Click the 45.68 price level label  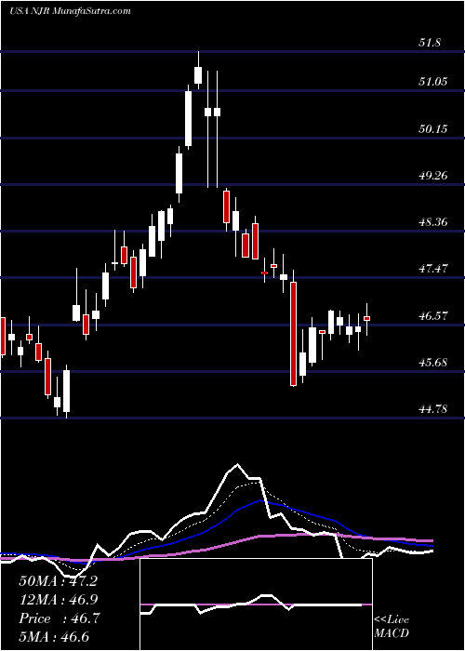432,363
